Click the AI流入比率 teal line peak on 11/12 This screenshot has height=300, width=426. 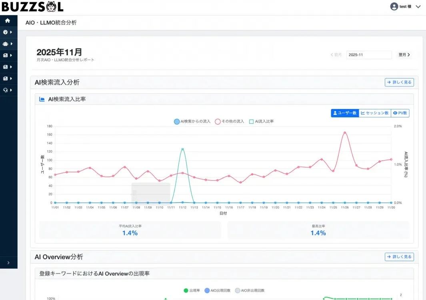click(183, 149)
